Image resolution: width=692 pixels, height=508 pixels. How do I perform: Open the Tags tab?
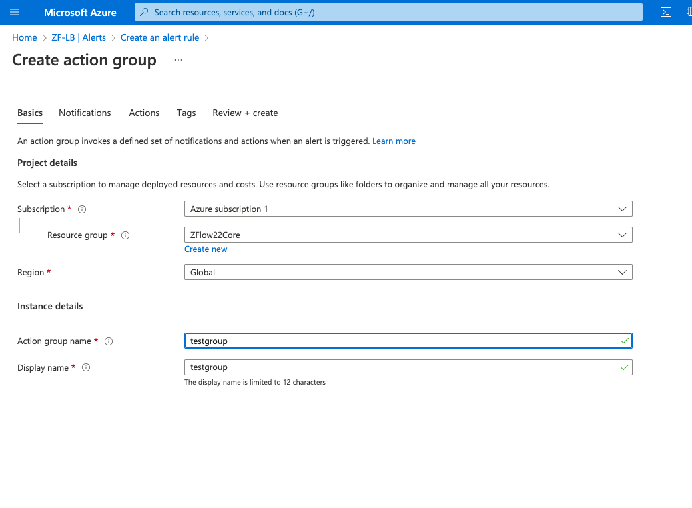pyautogui.click(x=186, y=113)
